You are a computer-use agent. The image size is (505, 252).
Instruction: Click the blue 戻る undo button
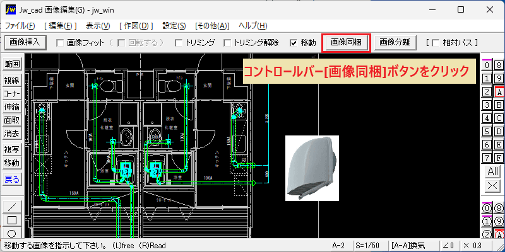[12, 180]
